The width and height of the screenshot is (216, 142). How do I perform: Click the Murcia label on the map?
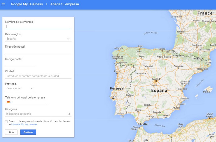(x=177, y=108)
